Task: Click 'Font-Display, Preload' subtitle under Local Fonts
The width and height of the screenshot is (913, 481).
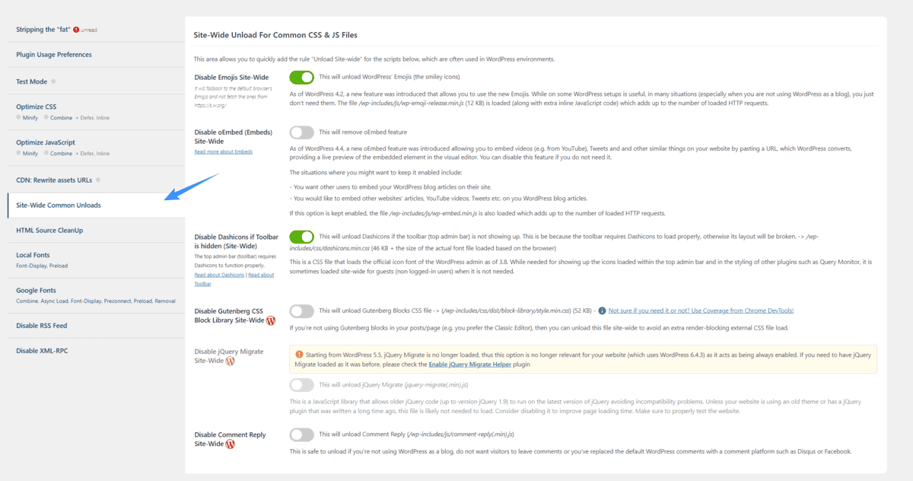Action: [x=43, y=266]
